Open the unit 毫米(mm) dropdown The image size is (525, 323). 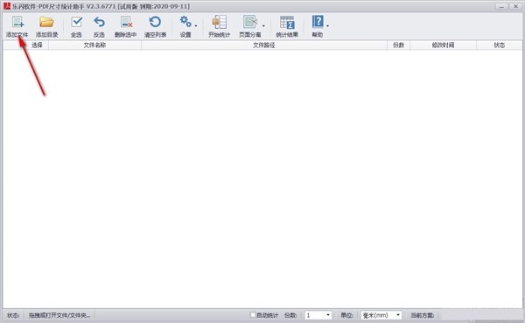381,315
